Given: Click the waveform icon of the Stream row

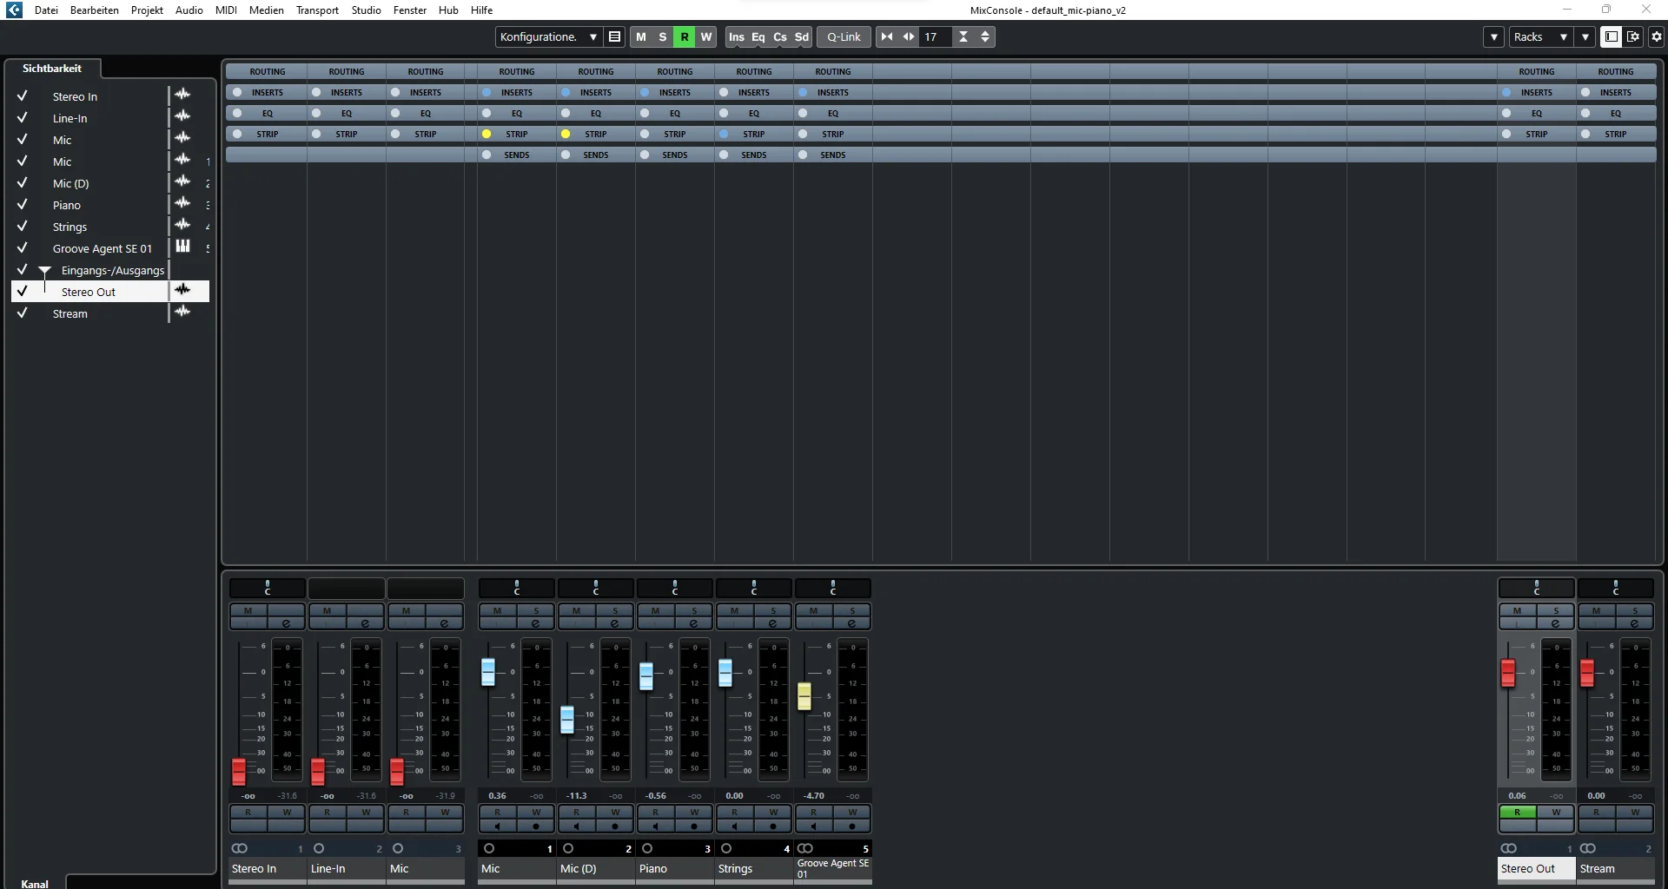Looking at the screenshot, I should pos(182,313).
